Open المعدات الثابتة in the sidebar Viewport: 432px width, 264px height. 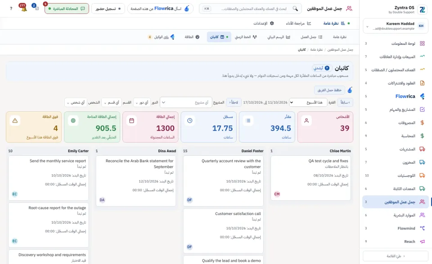(x=396, y=189)
